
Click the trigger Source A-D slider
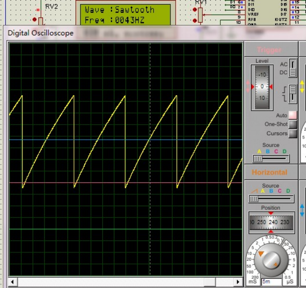271,159
